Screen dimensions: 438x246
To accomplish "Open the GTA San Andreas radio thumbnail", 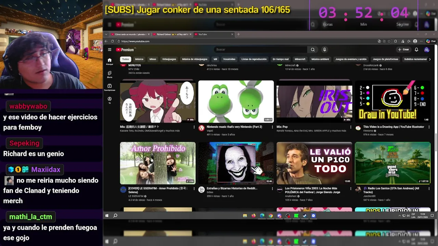I will click(x=392, y=163).
